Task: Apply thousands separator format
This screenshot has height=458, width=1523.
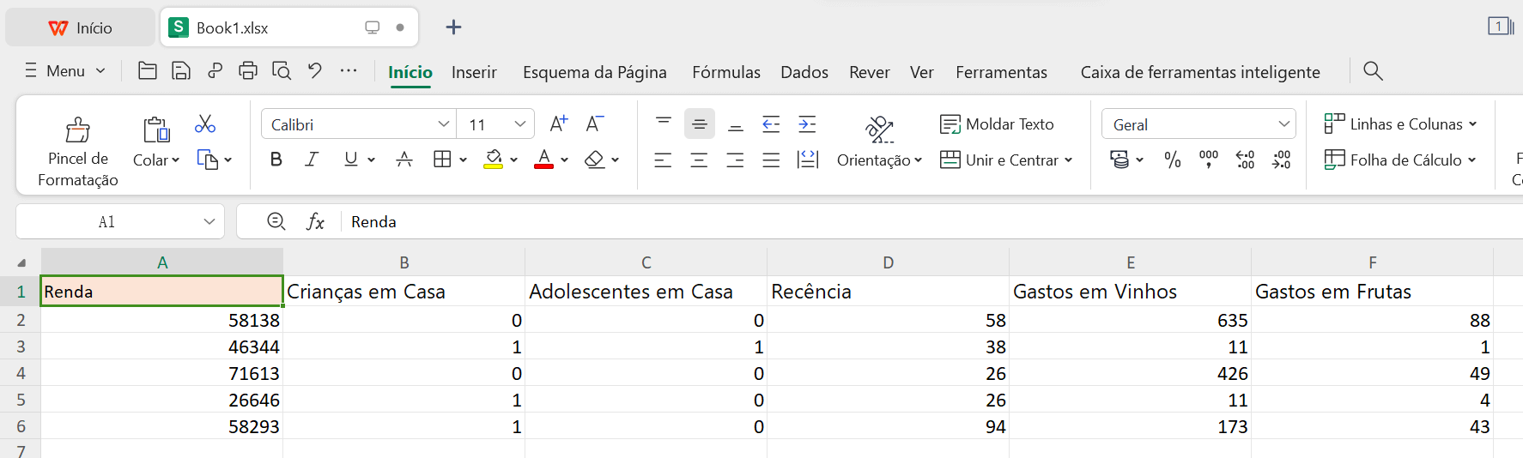Action: [1209, 160]
